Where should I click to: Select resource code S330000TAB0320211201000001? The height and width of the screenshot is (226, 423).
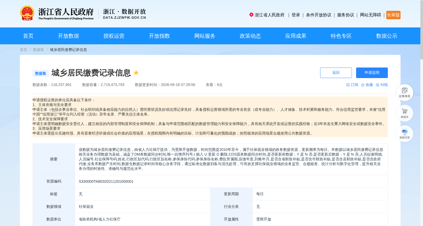click(x=106, y=181)
